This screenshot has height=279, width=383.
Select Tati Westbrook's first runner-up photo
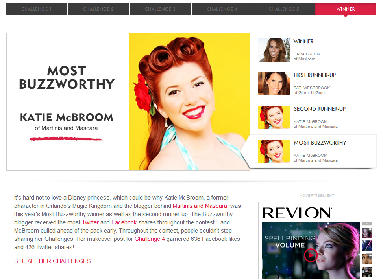(274, 84)
